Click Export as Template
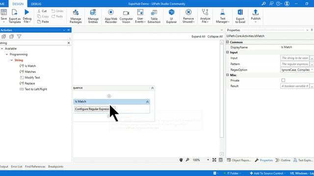Image resolution: width=314 pixels, height=176 pixels. [x=15, y=16]
